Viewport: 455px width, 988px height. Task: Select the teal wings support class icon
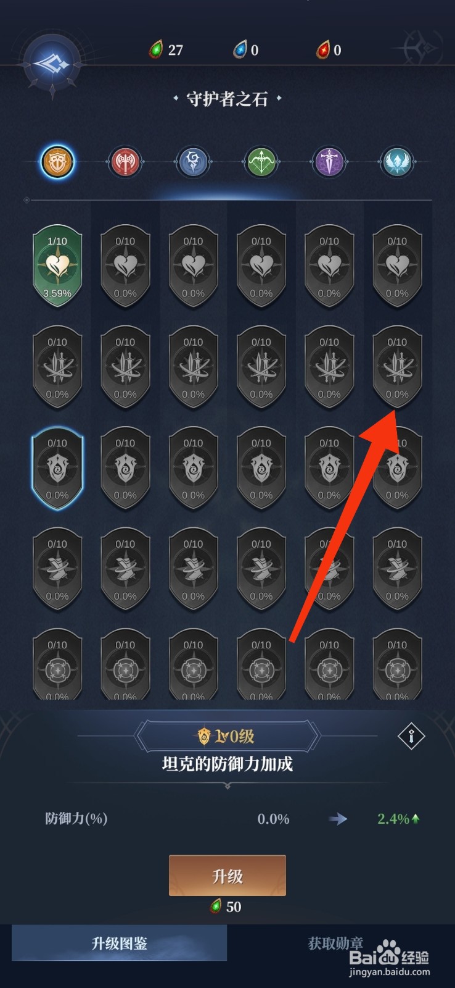pos(397,162)
